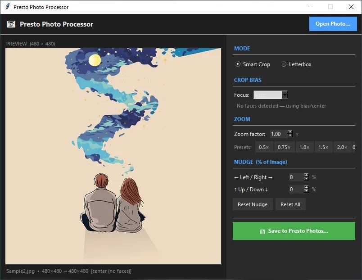Increase Zoom factor with the up arrow
The height and width of the screenshot is (280, 362).
pos(290,132)
